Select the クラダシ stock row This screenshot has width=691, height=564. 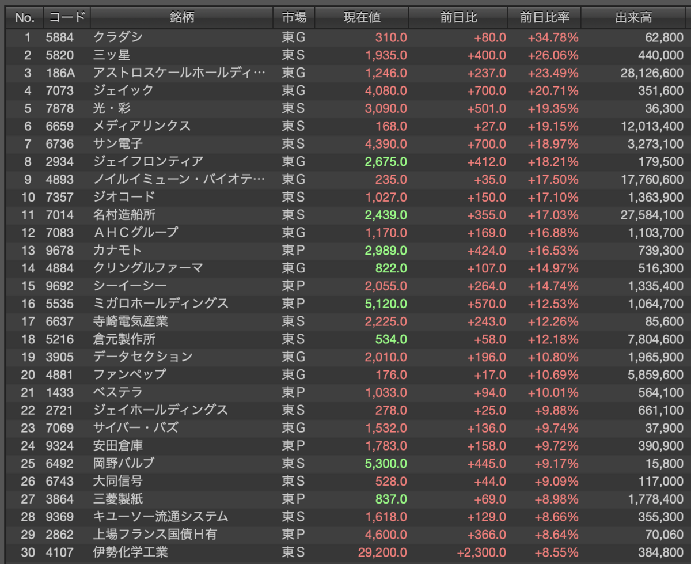pyautogui.click(x=345, y=38)
